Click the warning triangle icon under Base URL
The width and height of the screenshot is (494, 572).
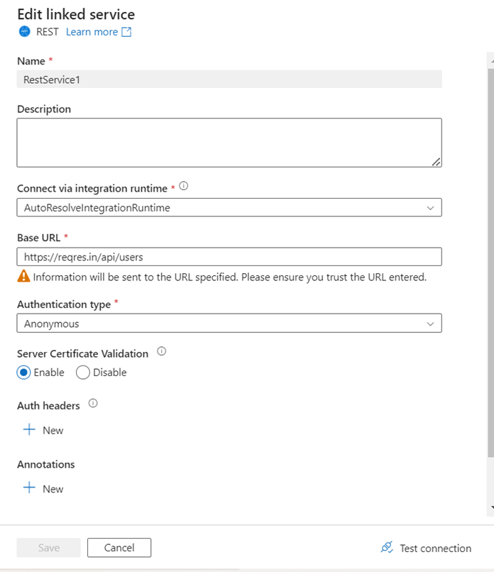click(x=24, y=277)
